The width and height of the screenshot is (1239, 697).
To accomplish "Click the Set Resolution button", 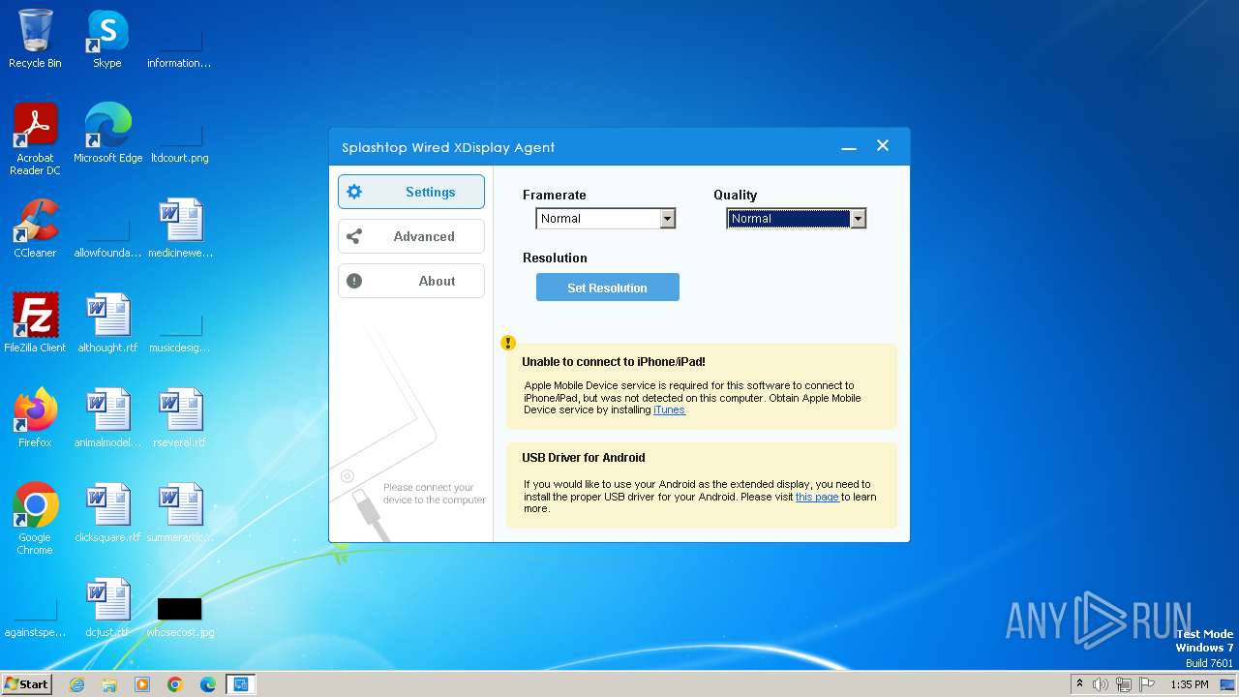I will (608, 288).
